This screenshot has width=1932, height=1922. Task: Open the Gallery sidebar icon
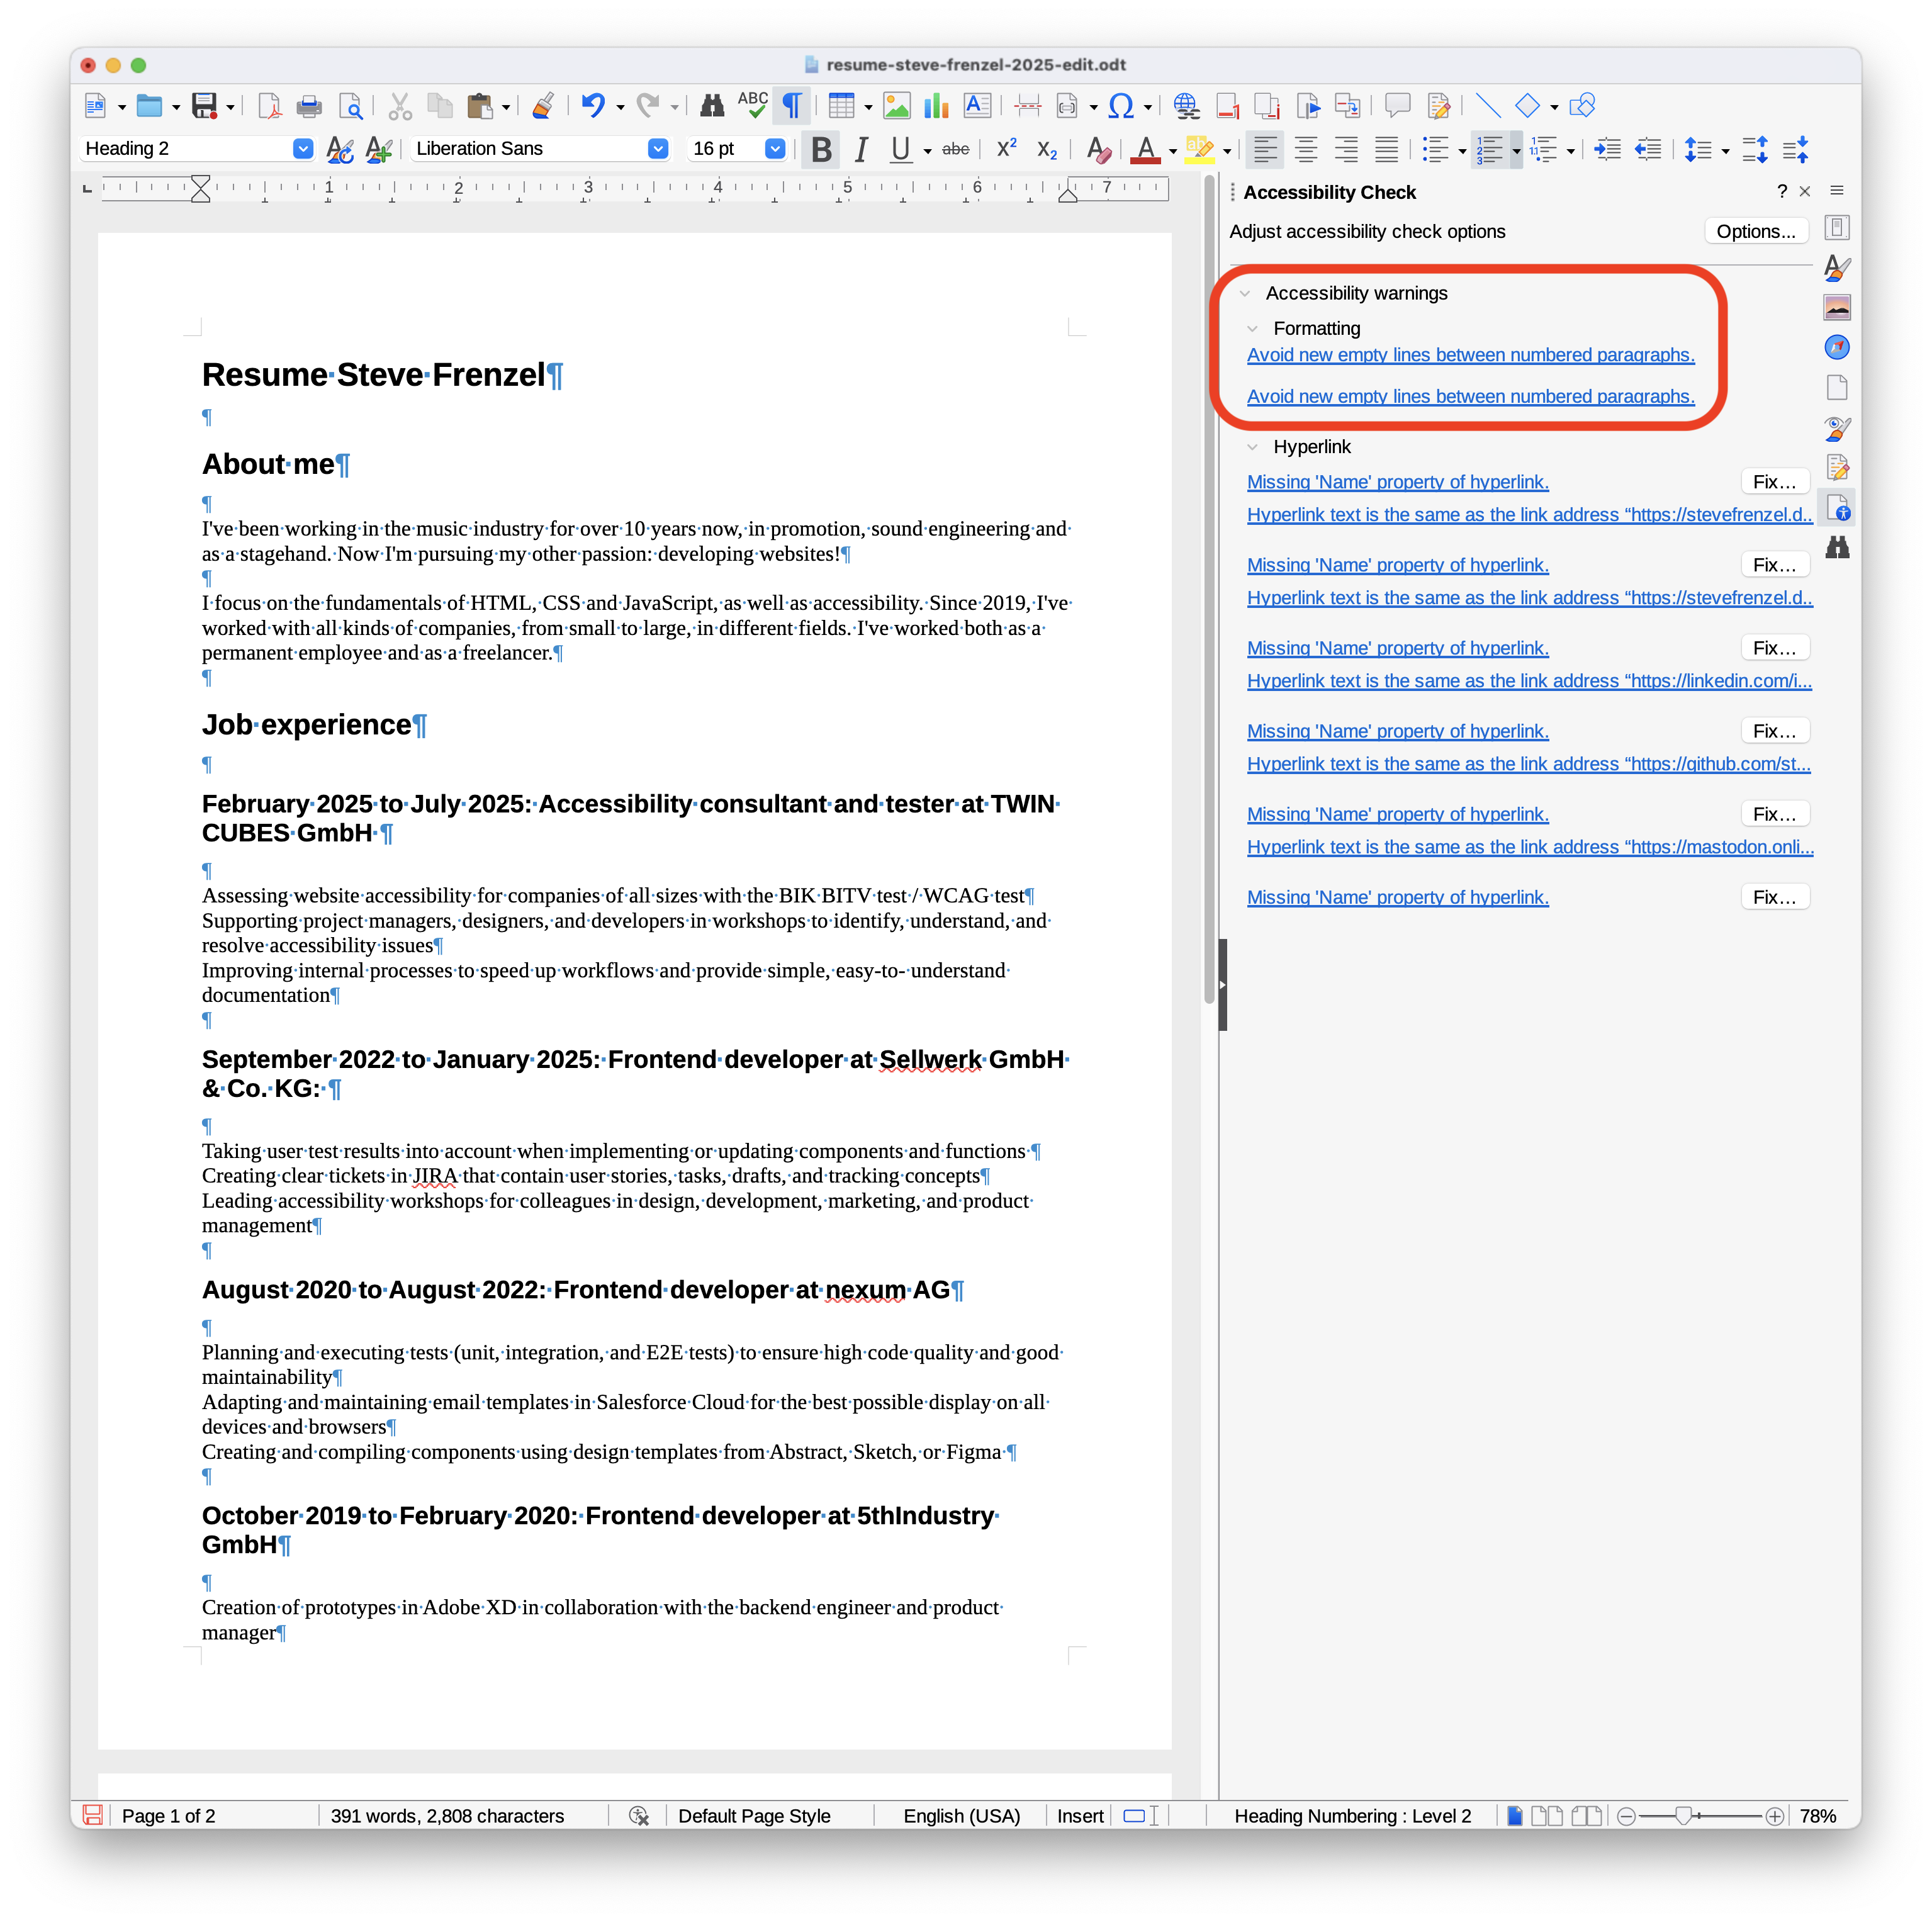click(x=1836, y=307)
